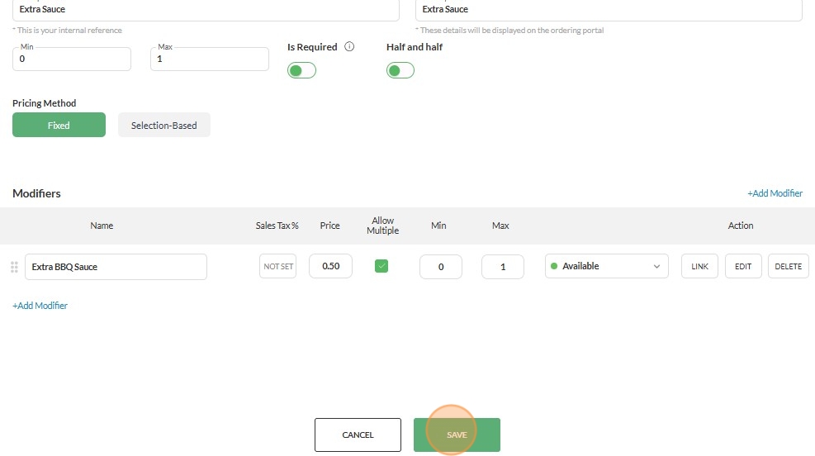Open the Available status dropdown
Image resolution: width=815 pixels, height=456 pixels.
coord(607,266)
